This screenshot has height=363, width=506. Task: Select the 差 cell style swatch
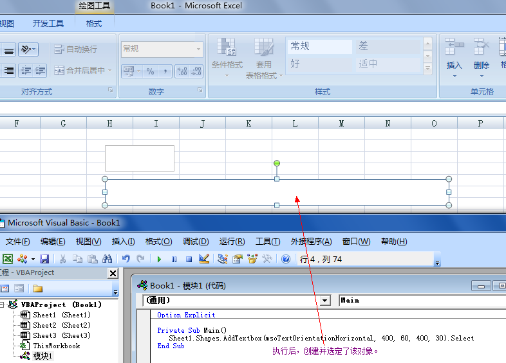388,46
